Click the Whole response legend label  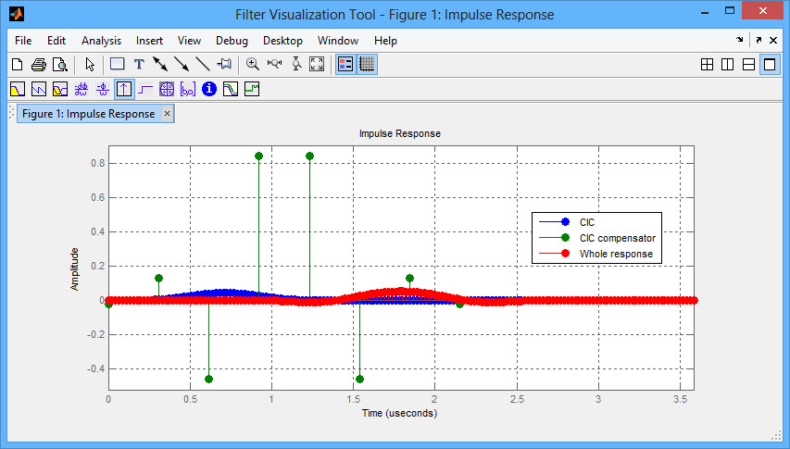pos(616,254)
